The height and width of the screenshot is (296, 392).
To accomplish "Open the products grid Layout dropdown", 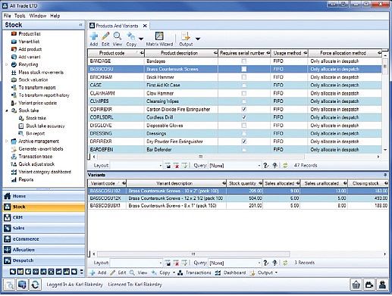I will [x=161, y=166].
